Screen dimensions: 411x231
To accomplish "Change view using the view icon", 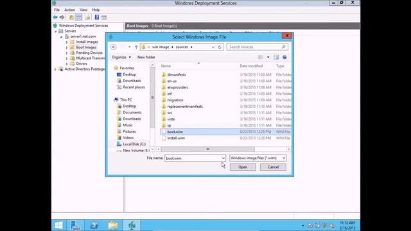I will (261, 57).
